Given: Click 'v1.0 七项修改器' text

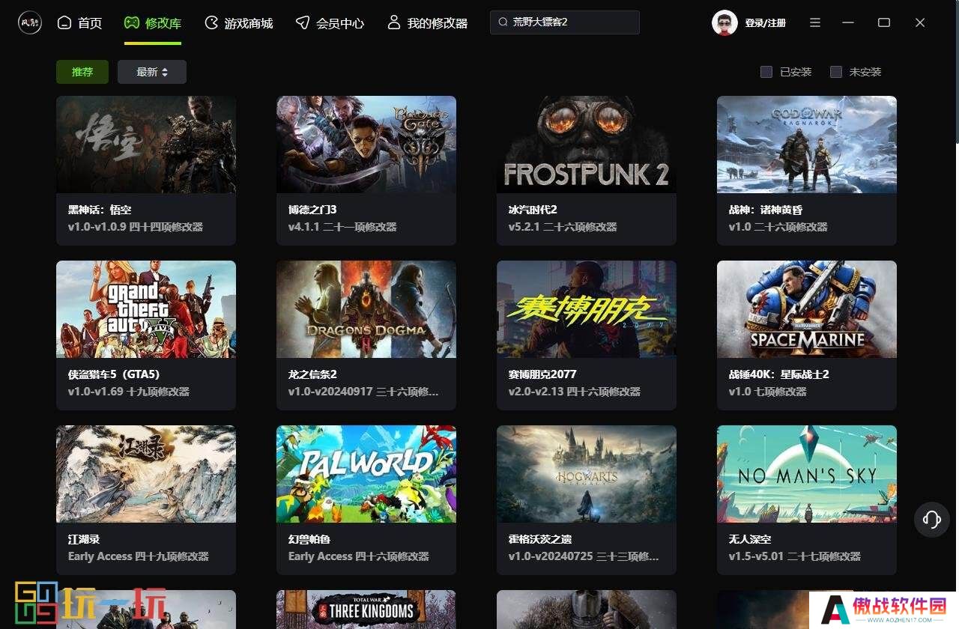Looking at the screenshot, I should coord(768,392).
